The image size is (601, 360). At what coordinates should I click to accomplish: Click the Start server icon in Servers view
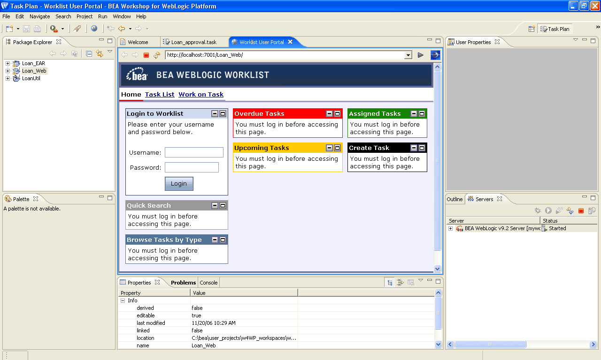[548, 211]
